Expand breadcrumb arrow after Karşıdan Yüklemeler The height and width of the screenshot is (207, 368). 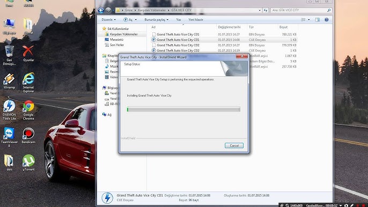pos(168,10)
